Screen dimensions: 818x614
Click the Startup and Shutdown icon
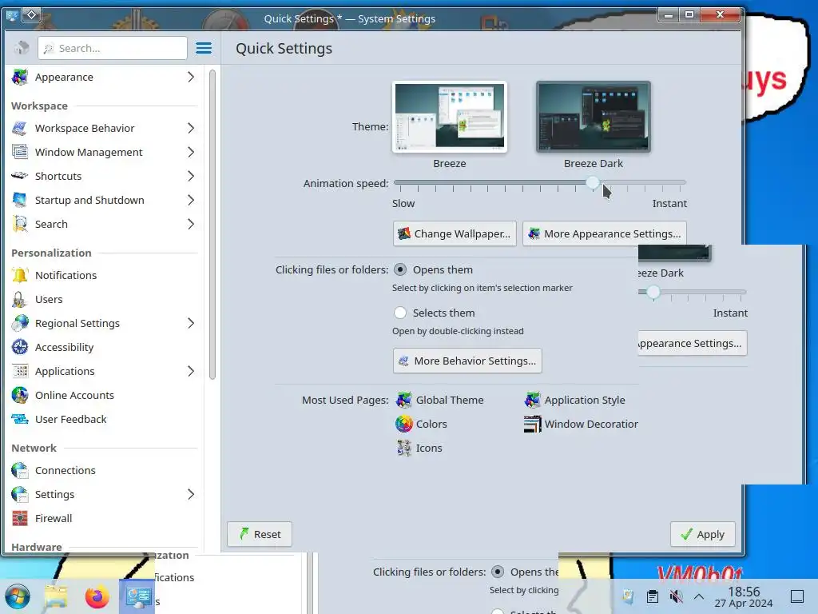point(20,200)
